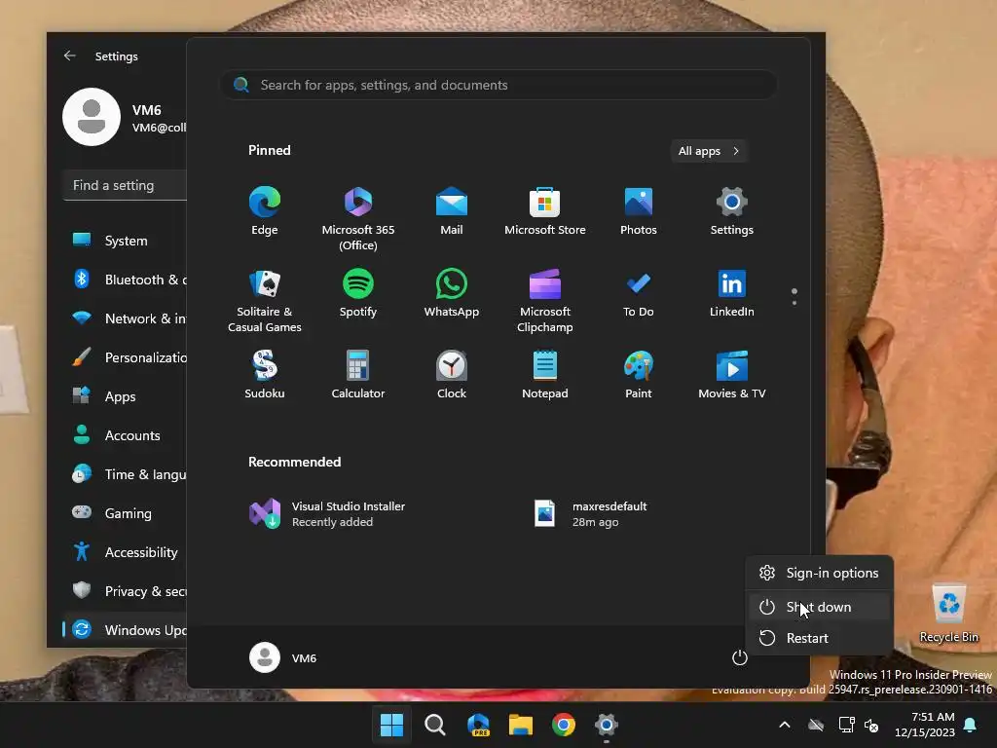
Task: Open Microsoft Store from pinned apps
Action: (x=545, y=211)
